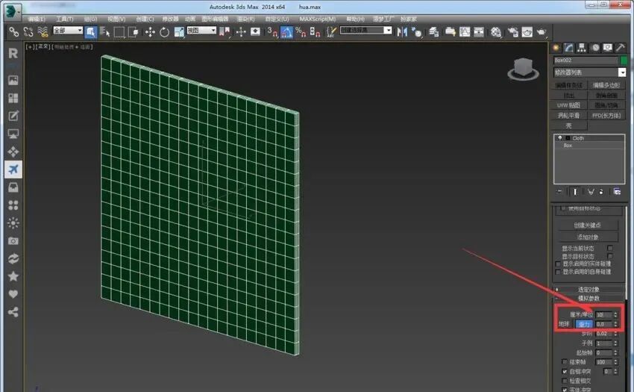This screenshot has width=634, height=392.
Task: Toggle 3D Snaps in the toolbar
Action: point(272,32)
